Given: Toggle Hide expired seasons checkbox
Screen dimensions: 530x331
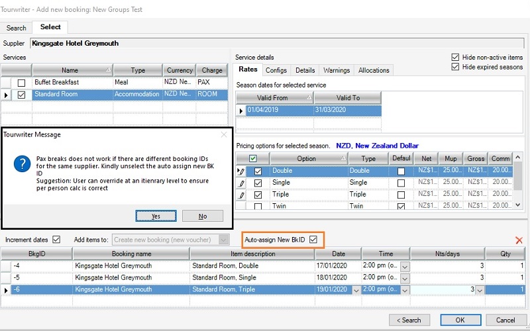Looking at the screenshot, I should [x=454, y=67].
